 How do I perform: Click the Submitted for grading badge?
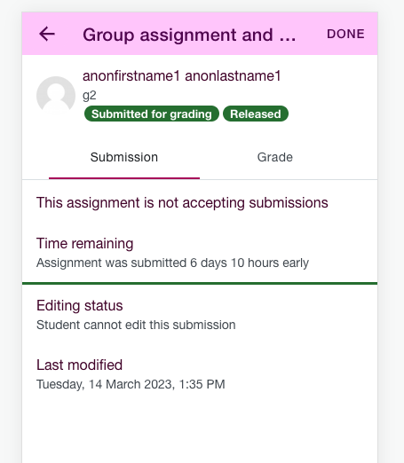tap(152, 114)
